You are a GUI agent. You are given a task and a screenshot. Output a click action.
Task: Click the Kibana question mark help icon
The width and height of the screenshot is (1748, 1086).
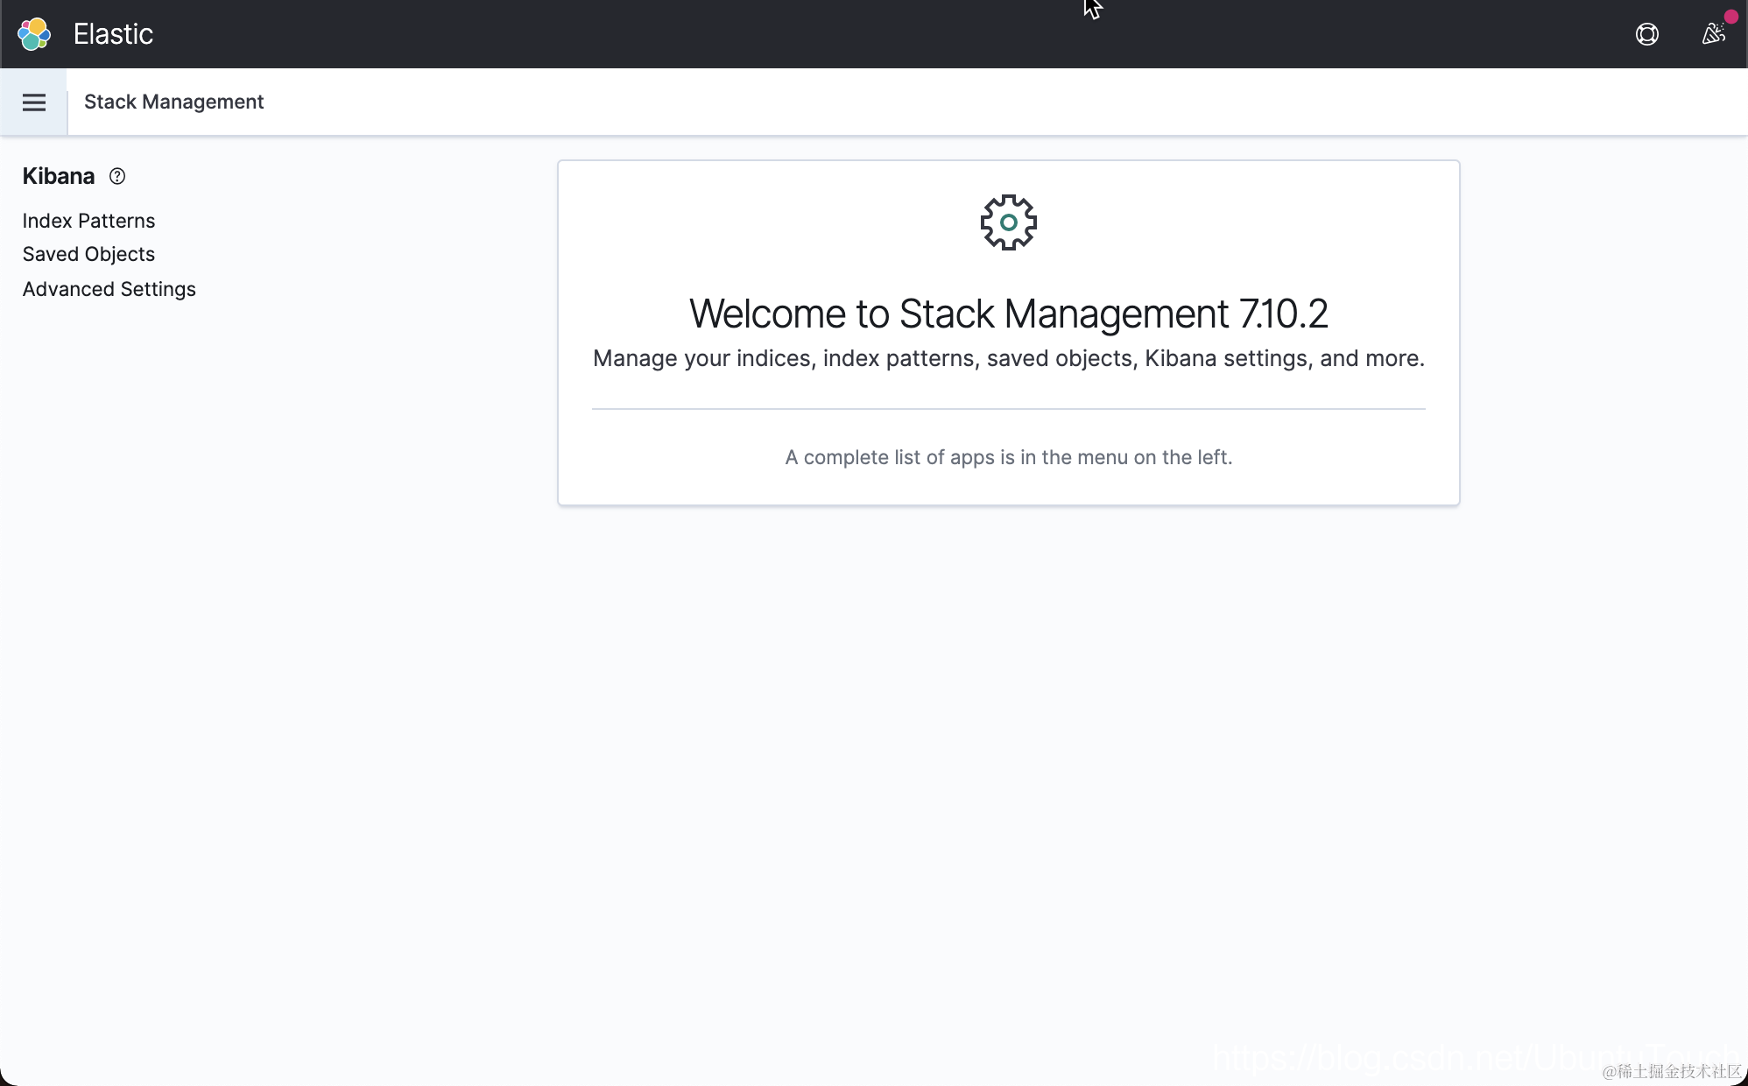(x=117, y=176)
